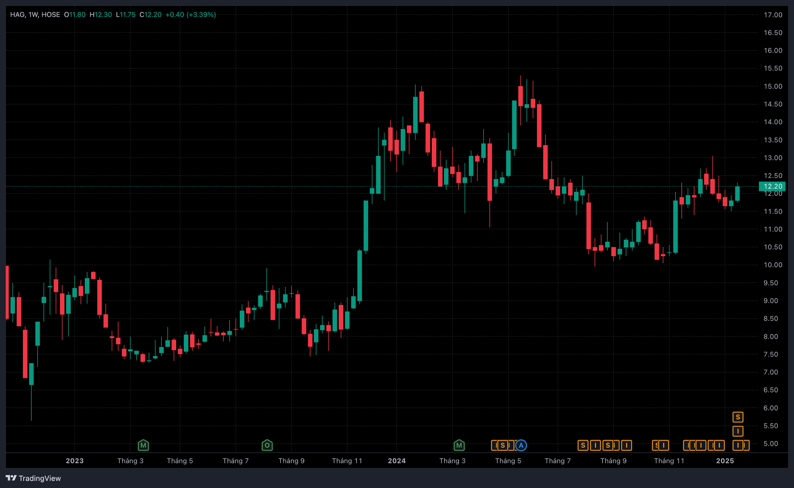Click the I marker between the two S markers near Tháng 9

click(595, 446)
